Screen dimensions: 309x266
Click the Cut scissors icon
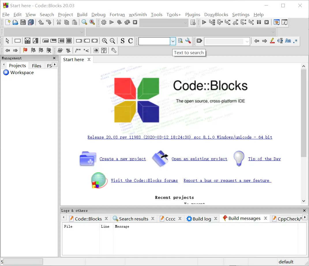click(x=59, y=22)
